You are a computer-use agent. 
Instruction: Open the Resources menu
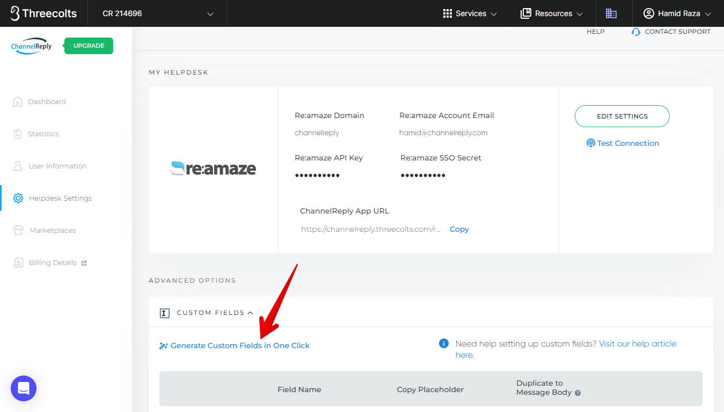[x=552, y=13]
